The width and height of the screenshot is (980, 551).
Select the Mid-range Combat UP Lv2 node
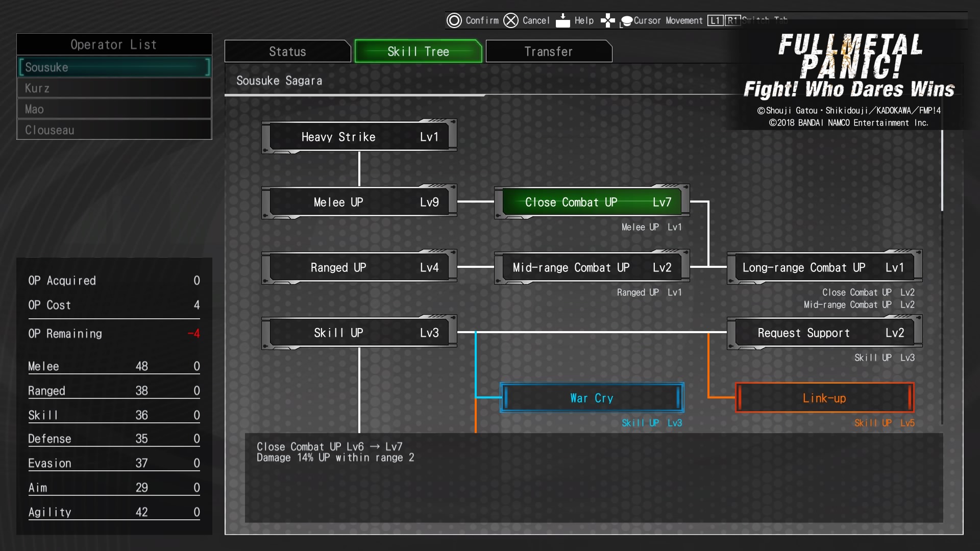point(592,267)
